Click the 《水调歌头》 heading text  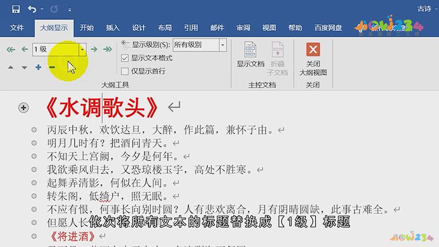pos(102,108)
